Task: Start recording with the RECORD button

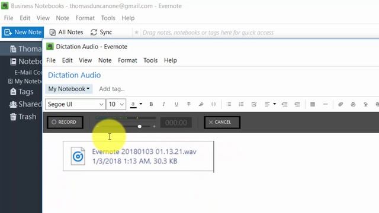Action: [x=65, y=122]
